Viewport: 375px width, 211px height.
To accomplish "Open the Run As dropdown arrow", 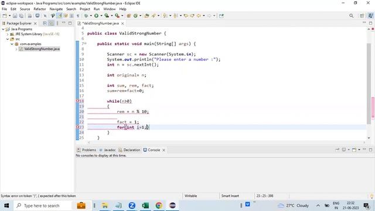I will (101, 16).
